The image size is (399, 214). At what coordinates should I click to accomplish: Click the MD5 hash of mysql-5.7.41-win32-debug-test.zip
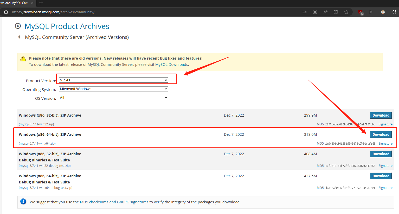(x=350, y=166)
